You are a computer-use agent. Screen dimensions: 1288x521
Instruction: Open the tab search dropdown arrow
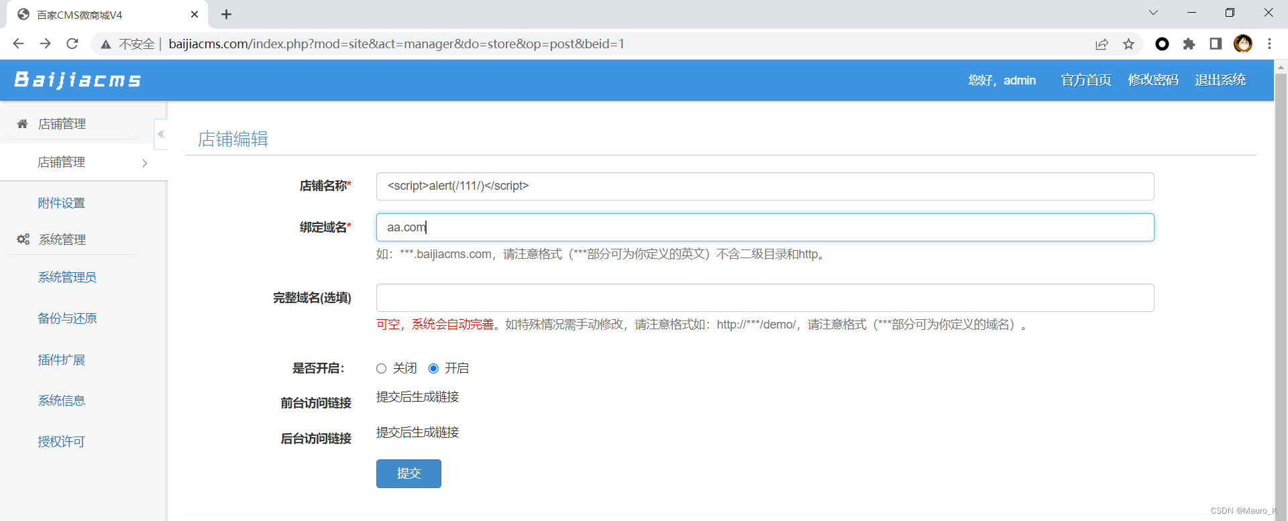click(x=1153, y=13)
